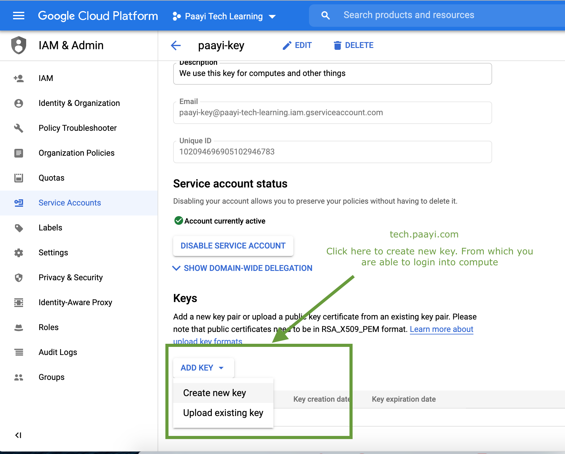The width and height of the screenshot is (565, 454).
Task: Click the EDIT button
Action: click(297, 45)
